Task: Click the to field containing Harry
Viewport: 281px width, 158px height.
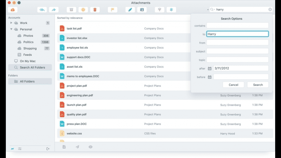Action: tap(237, 34)
